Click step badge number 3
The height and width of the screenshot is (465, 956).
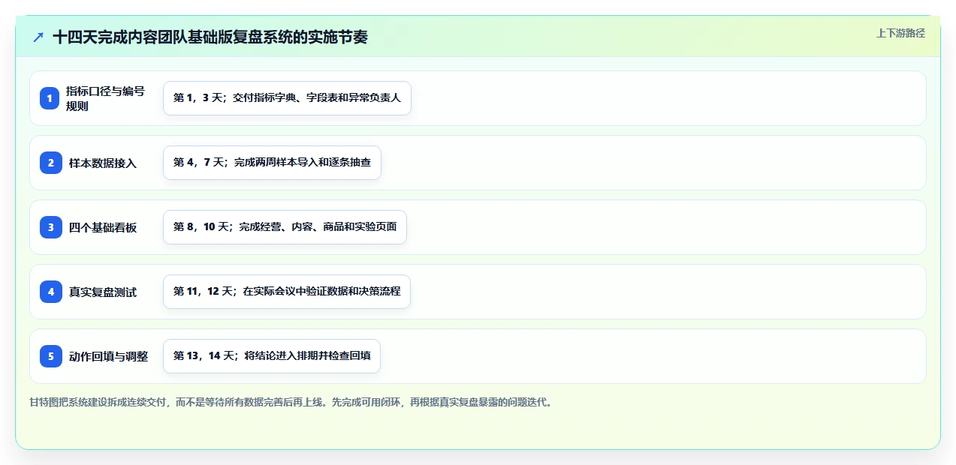click(x=50, y=227)
